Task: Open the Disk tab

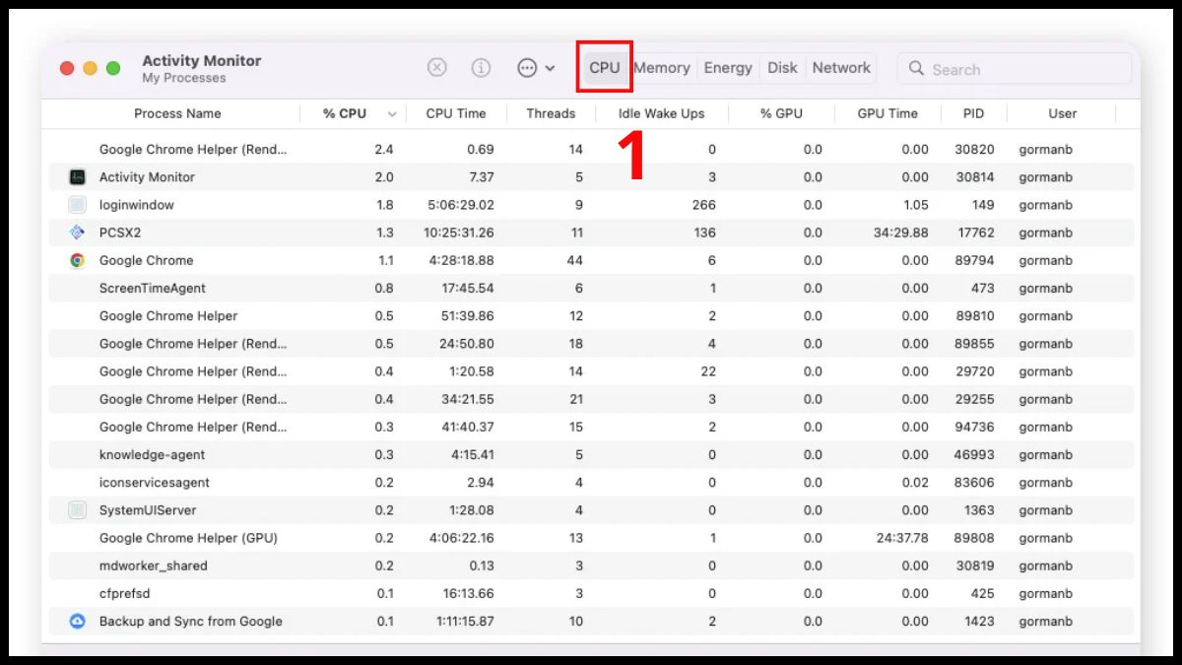Action: (x=782, y=68)
